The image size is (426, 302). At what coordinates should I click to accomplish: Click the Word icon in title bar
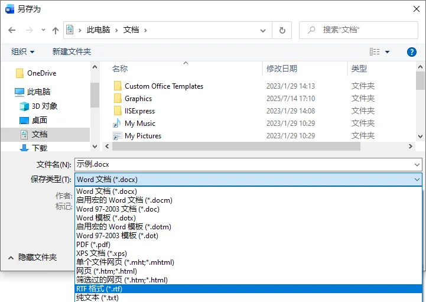click(x=9, y=9)
